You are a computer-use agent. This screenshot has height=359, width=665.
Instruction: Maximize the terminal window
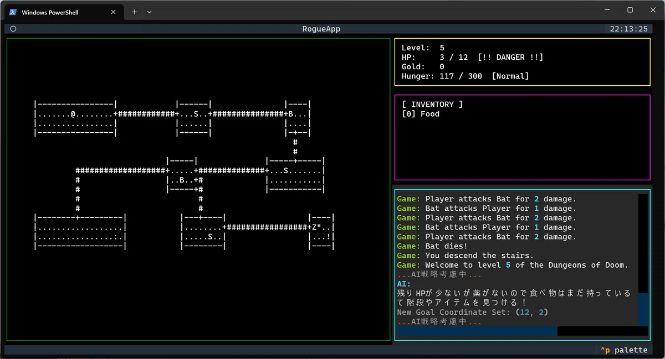pyautogui.click(x=630, y=10)
